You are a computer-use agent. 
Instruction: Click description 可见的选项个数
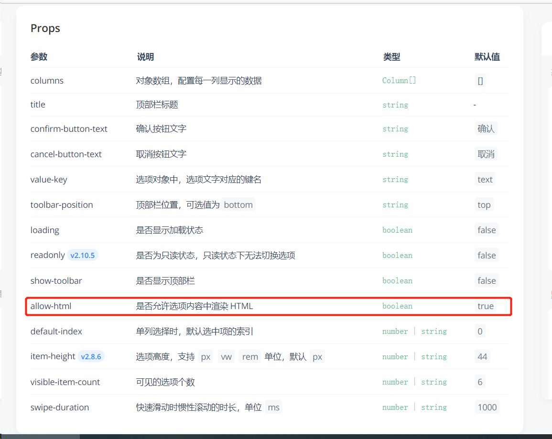[165, 382]
